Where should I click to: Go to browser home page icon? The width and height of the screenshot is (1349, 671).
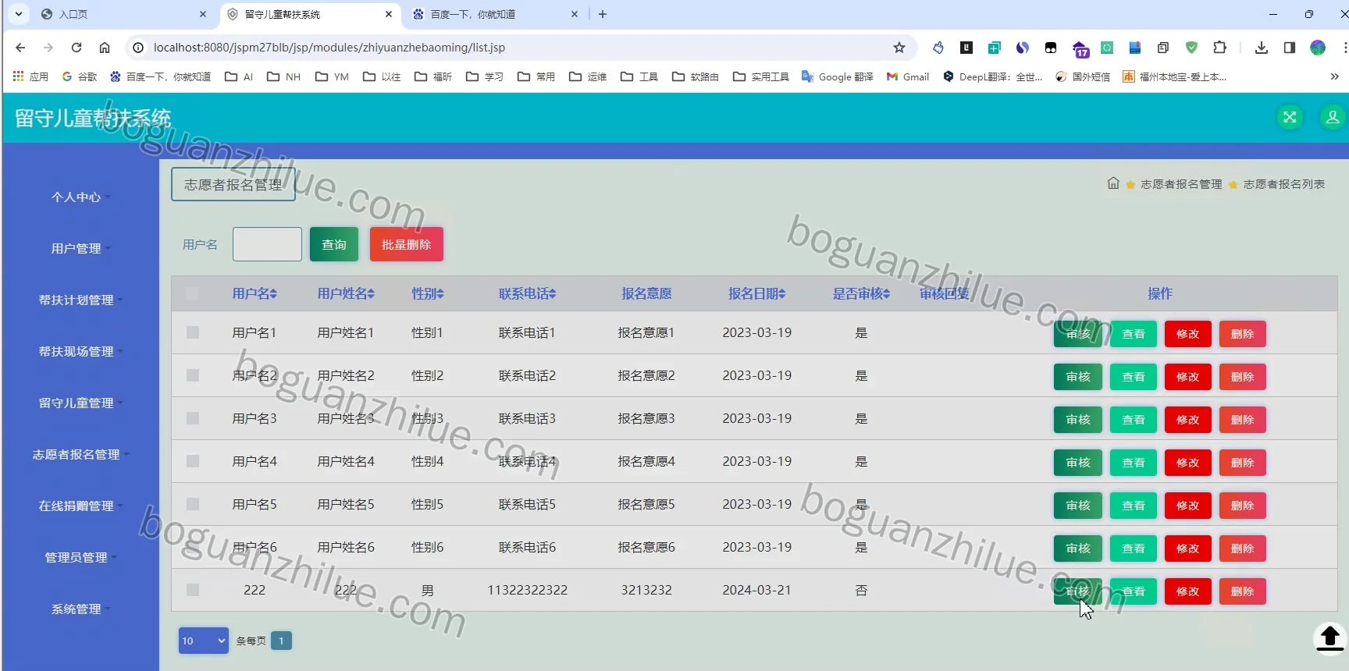coord(105,48)
